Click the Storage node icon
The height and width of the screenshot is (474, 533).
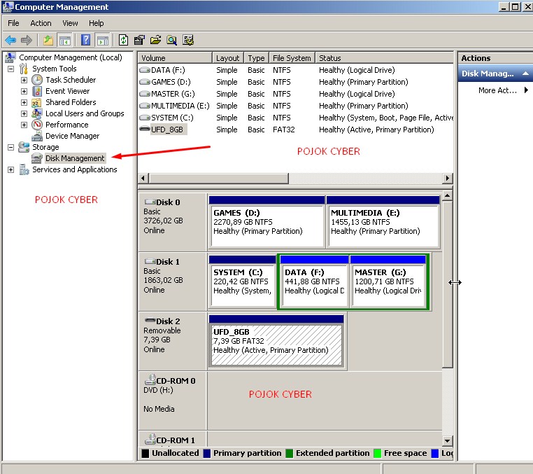[x=24, y=147]
